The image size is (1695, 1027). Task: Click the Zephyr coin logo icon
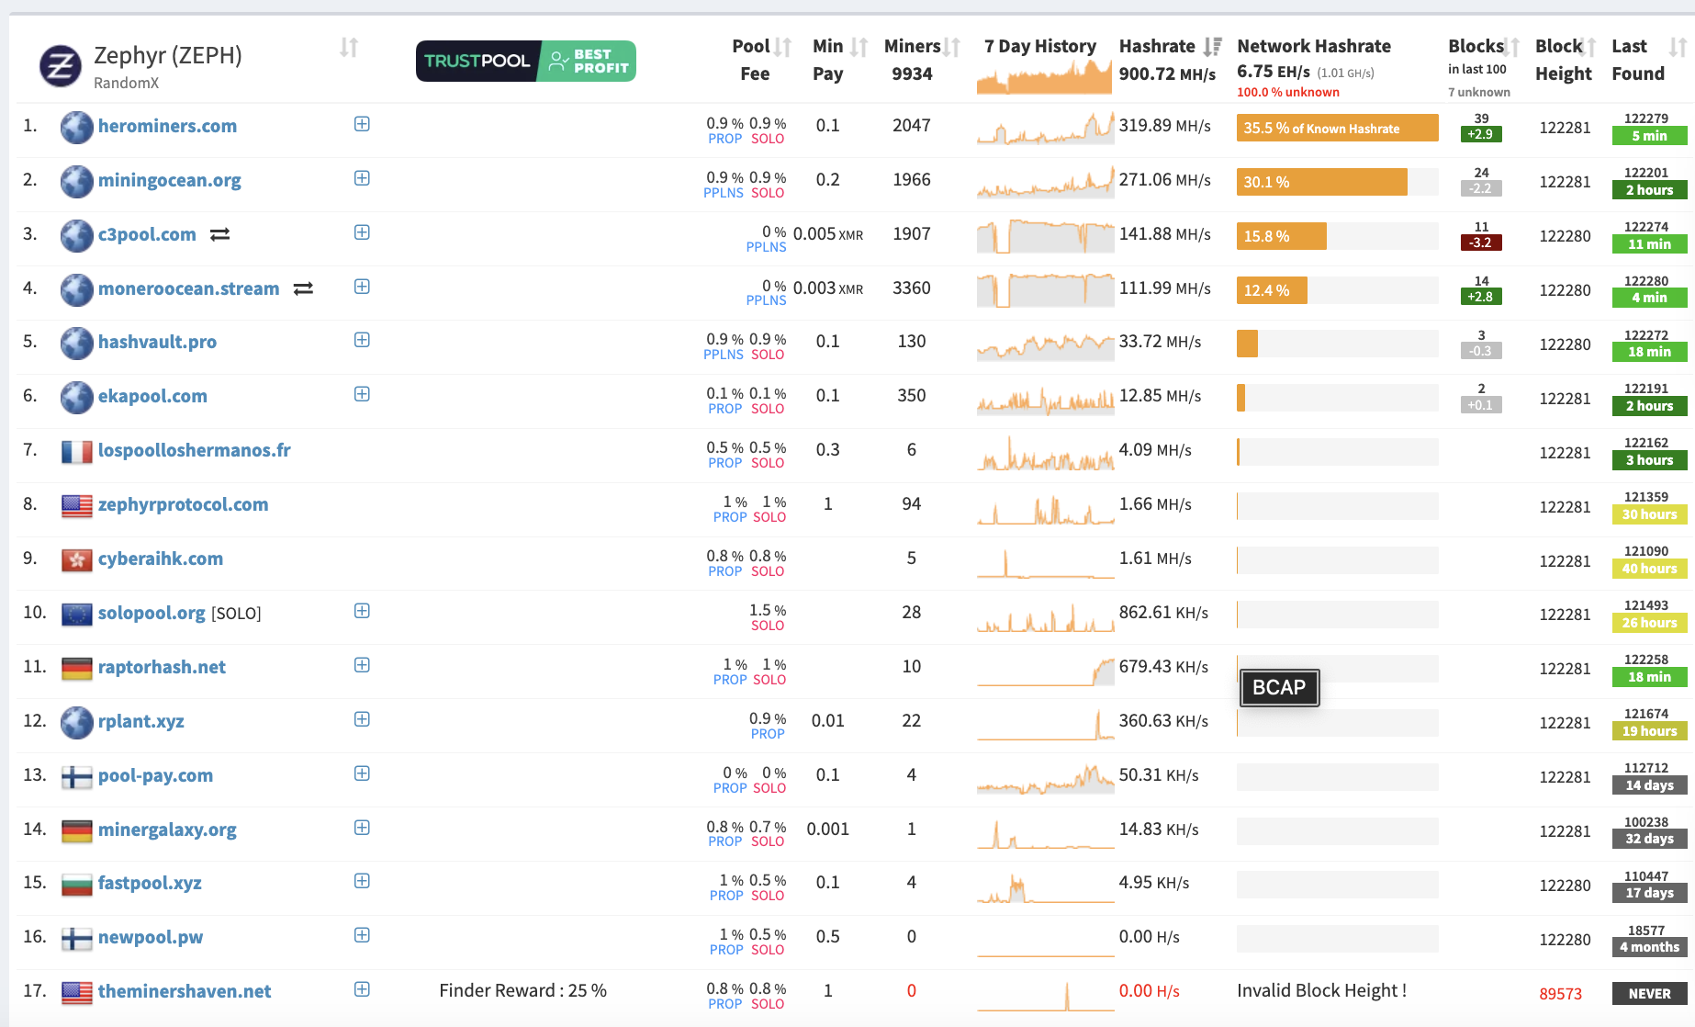61,66
